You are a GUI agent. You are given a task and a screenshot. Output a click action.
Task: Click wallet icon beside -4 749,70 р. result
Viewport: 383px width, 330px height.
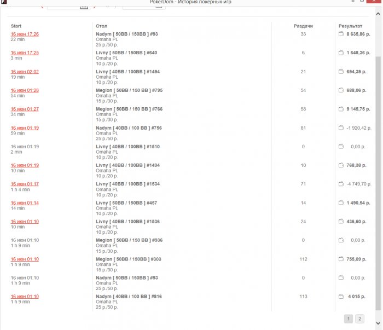coord(341,184)
